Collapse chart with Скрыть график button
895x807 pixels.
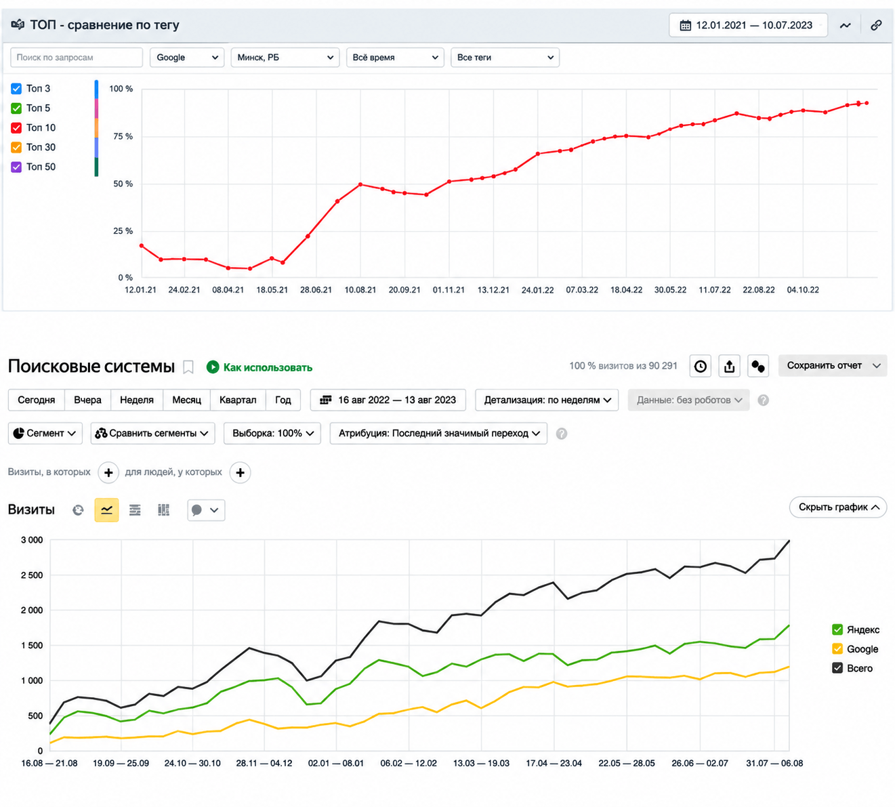click(x=838, y=508)
